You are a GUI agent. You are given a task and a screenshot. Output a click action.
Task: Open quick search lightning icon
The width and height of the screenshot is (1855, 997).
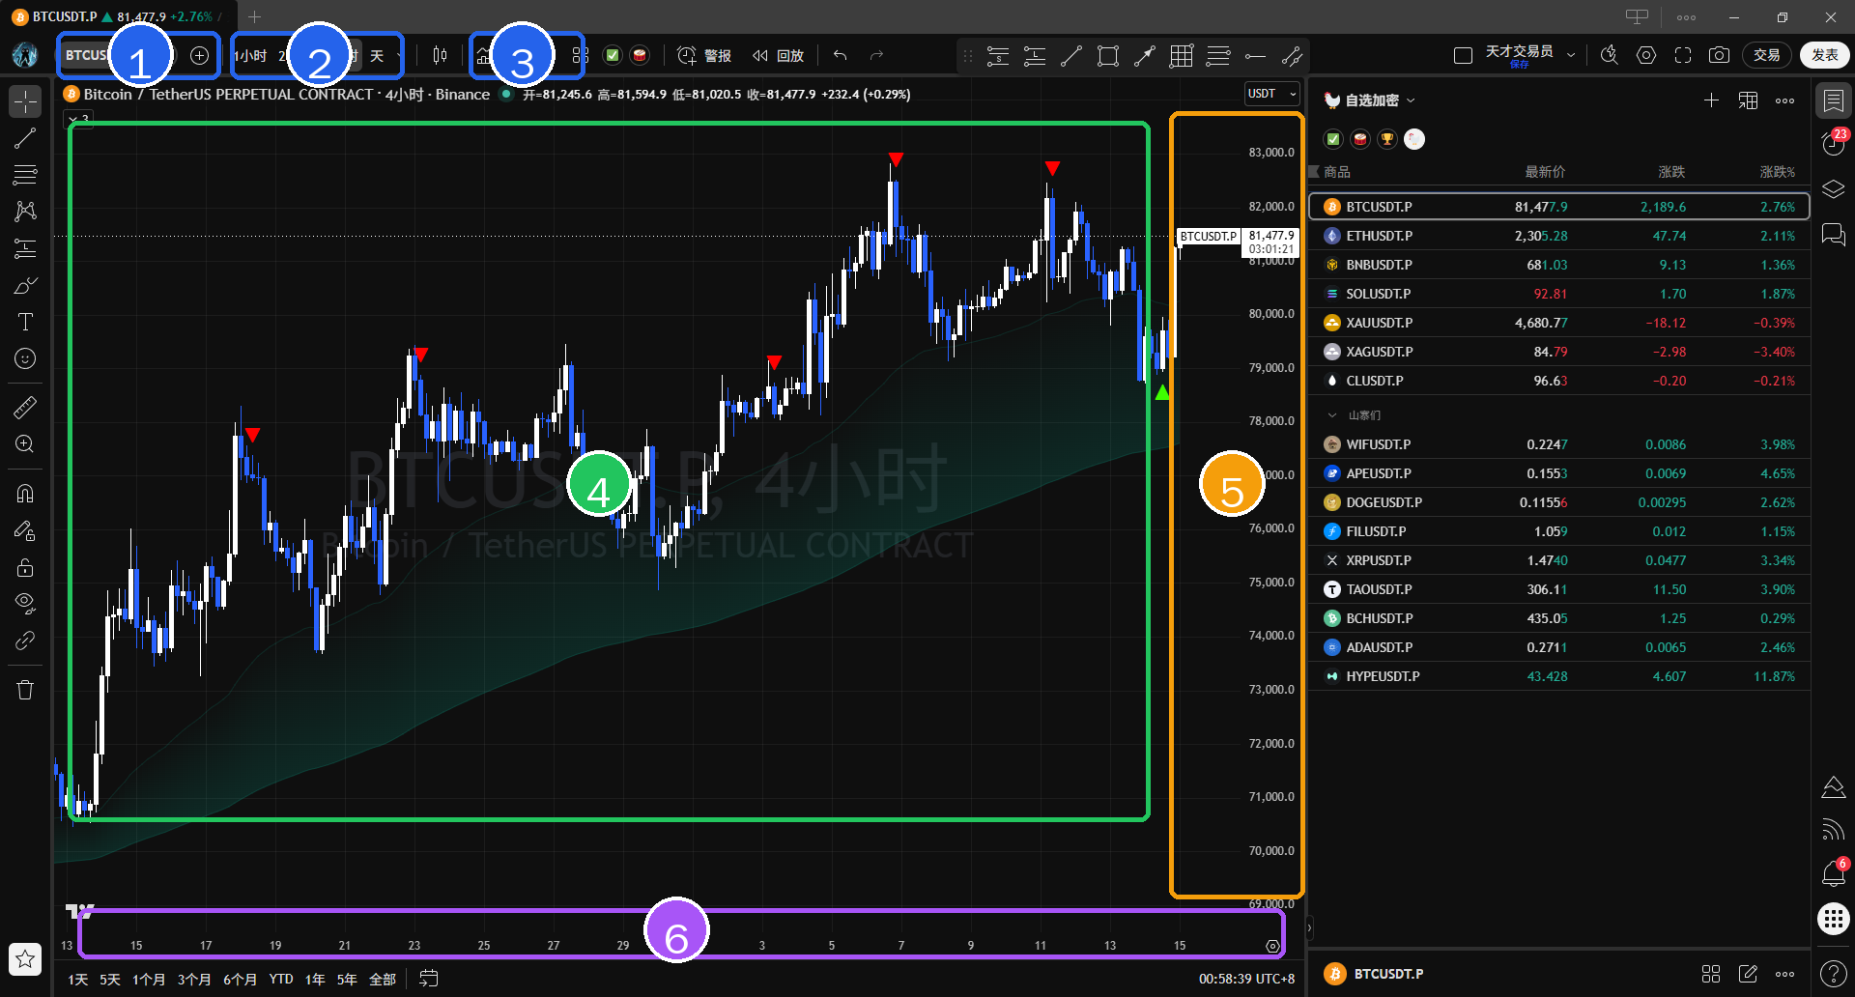pos(1609,55)
